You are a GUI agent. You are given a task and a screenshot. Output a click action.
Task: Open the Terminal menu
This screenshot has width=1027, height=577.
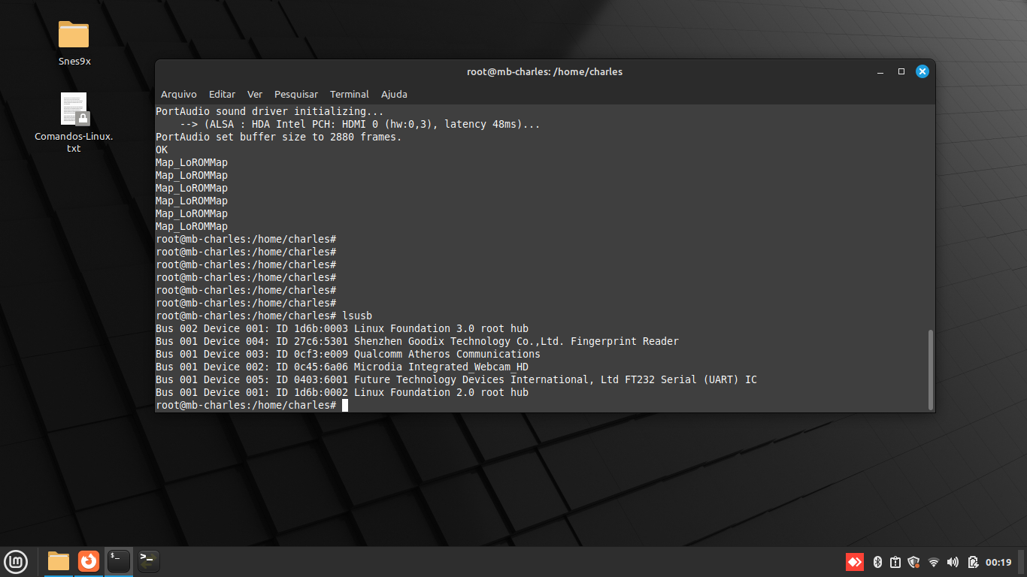[x=350, y=94]
